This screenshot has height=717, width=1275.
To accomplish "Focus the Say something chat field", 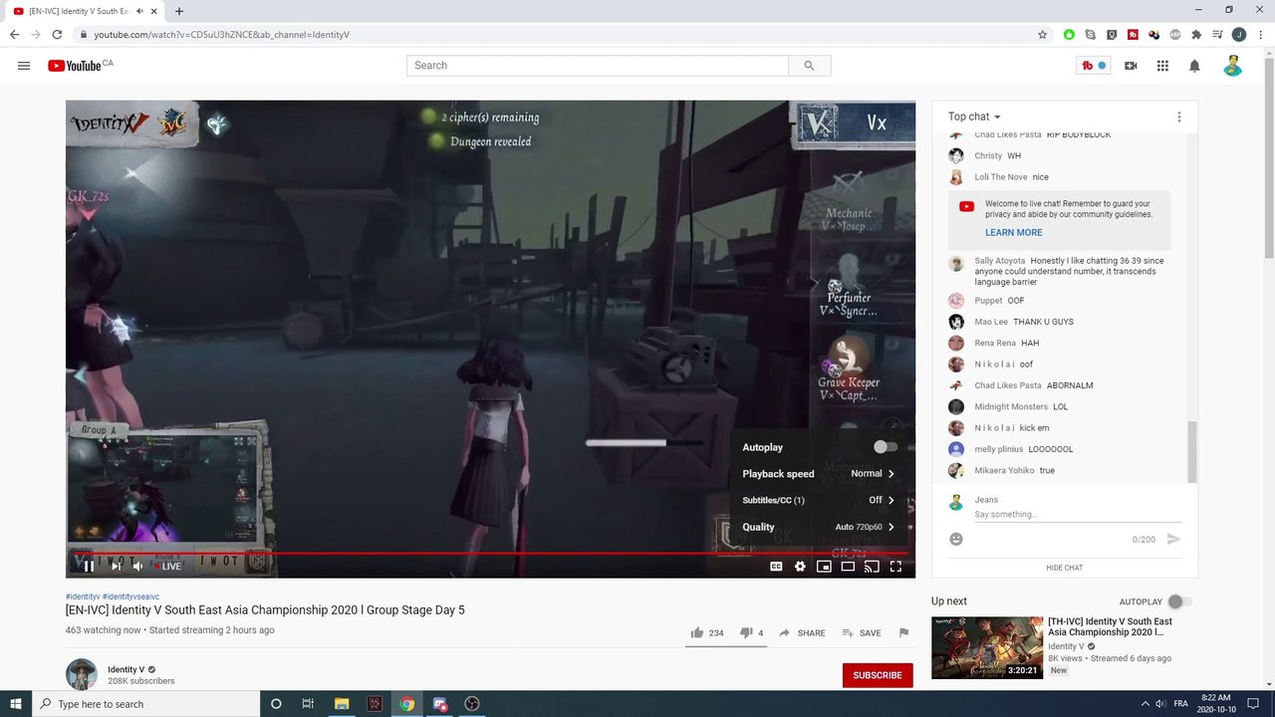I will click(1078, 514).
